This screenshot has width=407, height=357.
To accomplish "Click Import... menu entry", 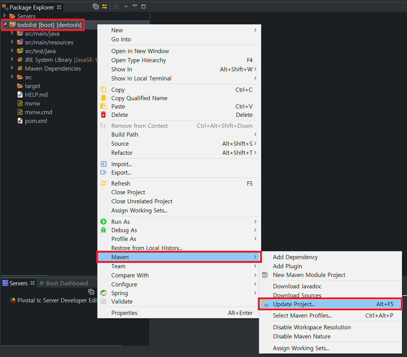I will click(179, 164).
